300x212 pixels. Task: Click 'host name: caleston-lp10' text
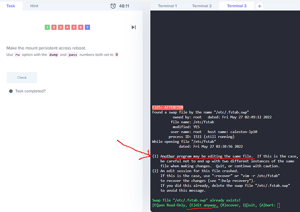233,132
